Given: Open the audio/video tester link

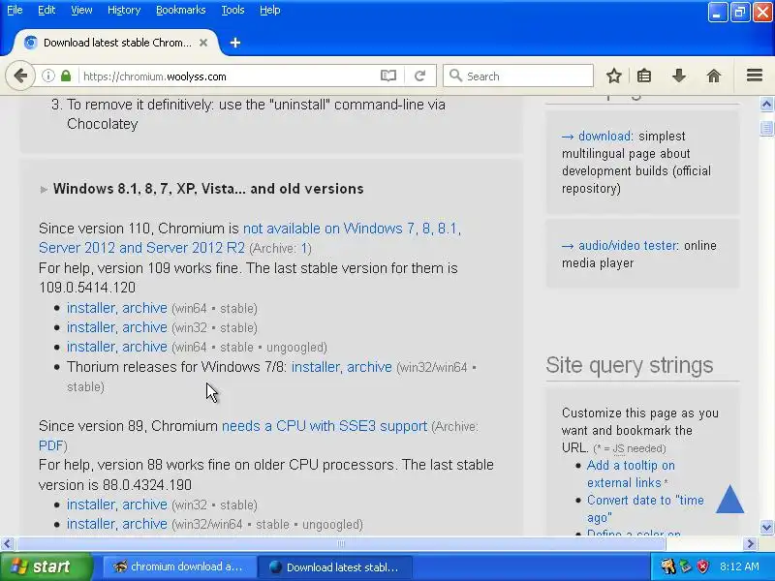Looking at the screenshot, I should 628,246.
